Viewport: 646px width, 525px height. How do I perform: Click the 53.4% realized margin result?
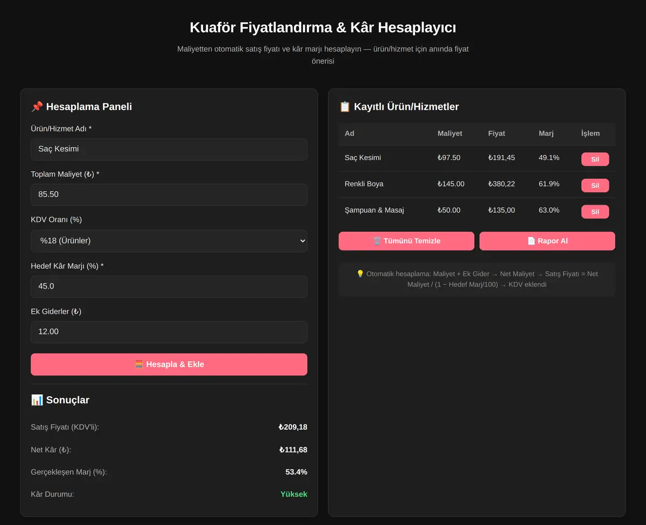297,472
